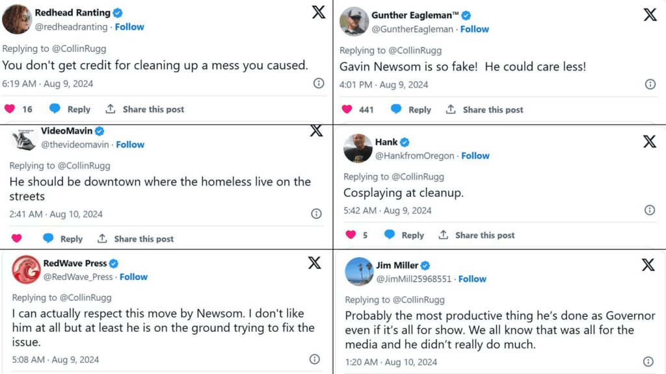Open info icon on Redhead Ranting's post
Image resolution: width=666 pixels, height=374 pixels.
(x=319, y=83)
